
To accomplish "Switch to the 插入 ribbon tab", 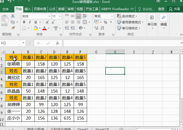I will [27, 9].
